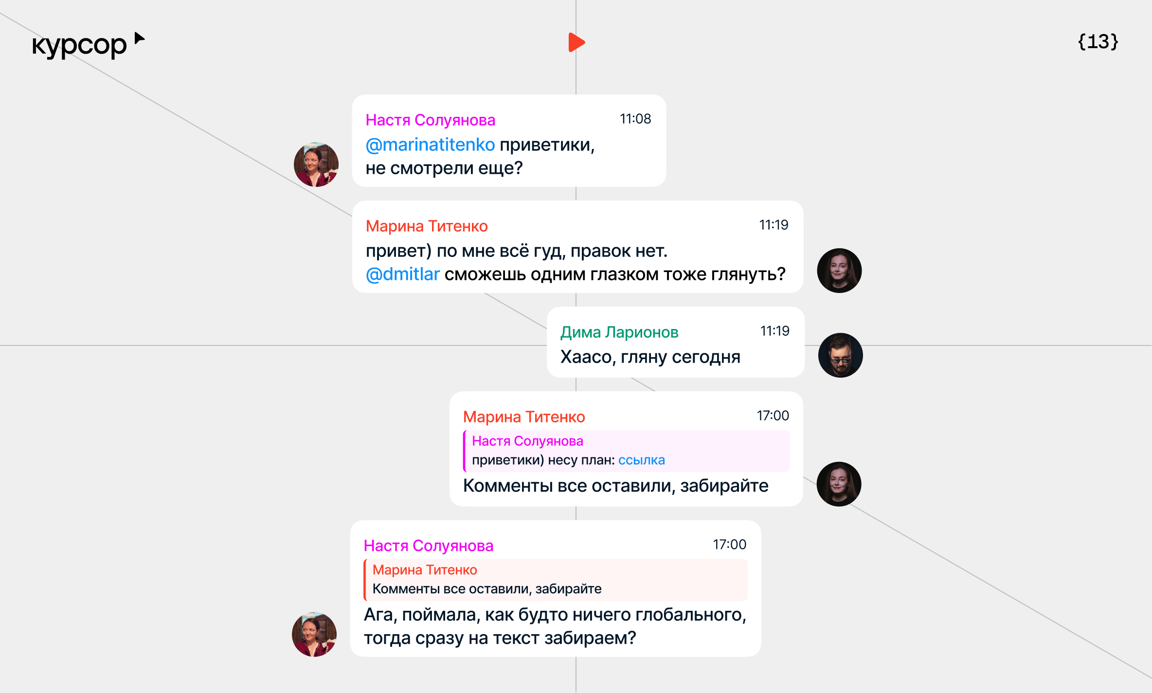
Task: Open Настя Солуянова's avatar beside the last message
Action: click(314, 635)
